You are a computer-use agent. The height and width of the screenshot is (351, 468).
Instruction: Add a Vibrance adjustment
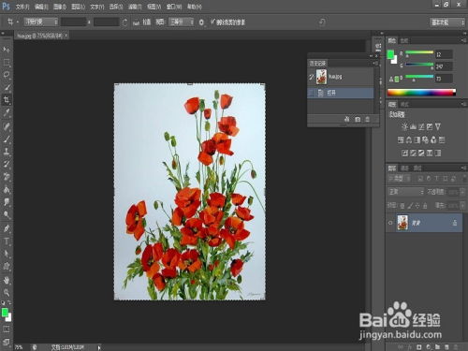[x=438, y=126]
